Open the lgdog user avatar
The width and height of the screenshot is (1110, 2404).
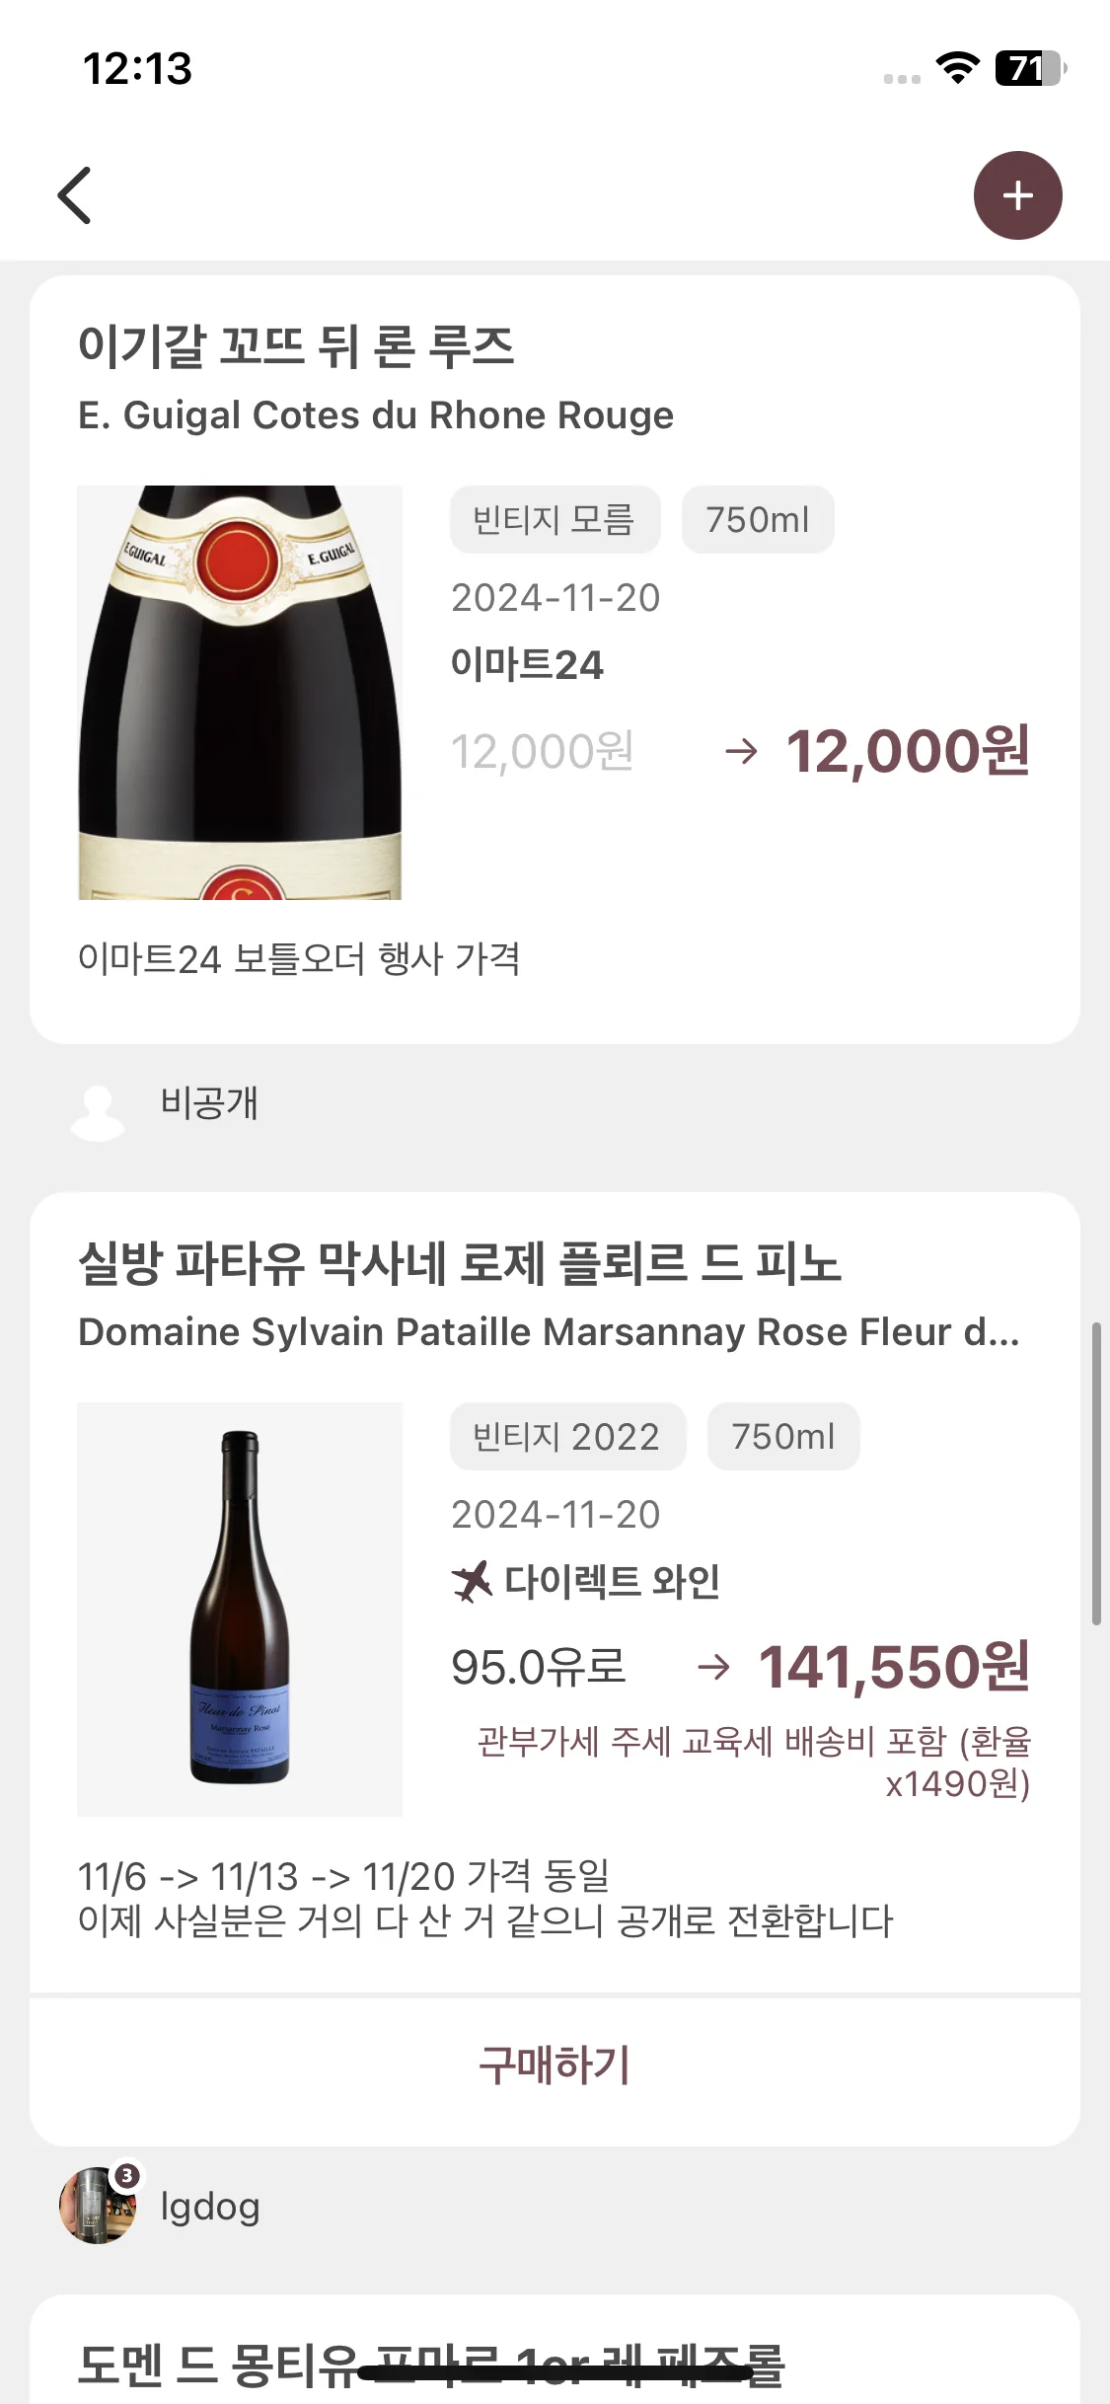[98, 2206]
